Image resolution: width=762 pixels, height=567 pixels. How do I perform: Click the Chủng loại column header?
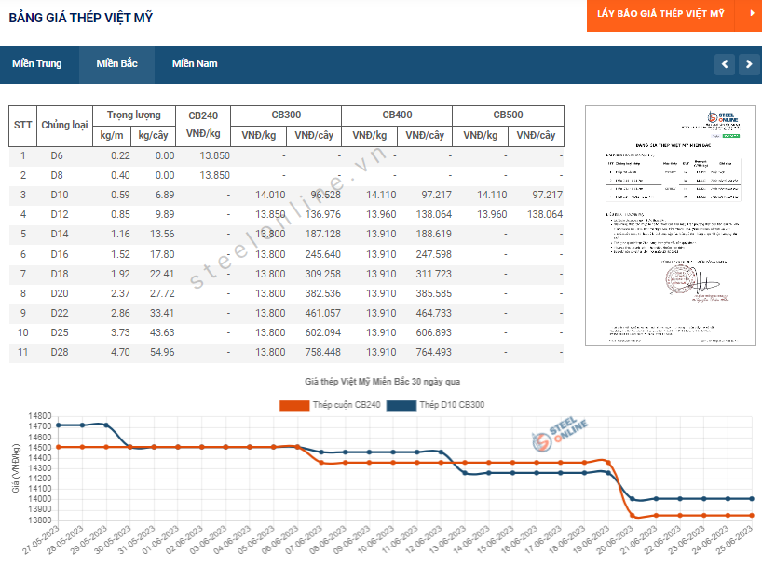64,126
